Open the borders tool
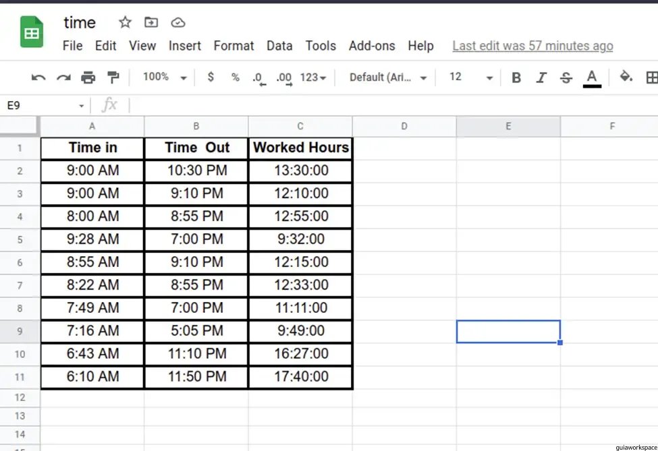 pyautogui.click(x=652, y=78)
